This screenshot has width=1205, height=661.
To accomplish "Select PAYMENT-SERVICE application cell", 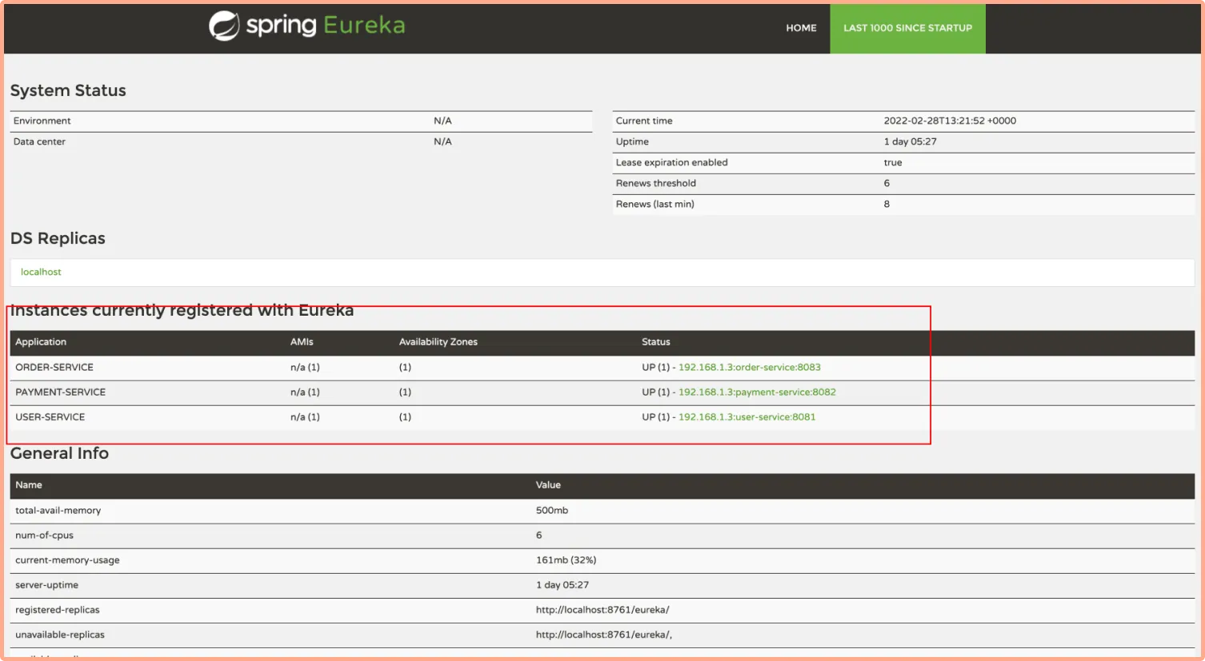I will tap(61, 392).
